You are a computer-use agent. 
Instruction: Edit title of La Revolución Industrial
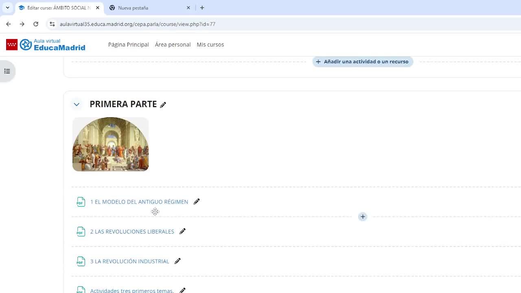(x=177, y=261)
